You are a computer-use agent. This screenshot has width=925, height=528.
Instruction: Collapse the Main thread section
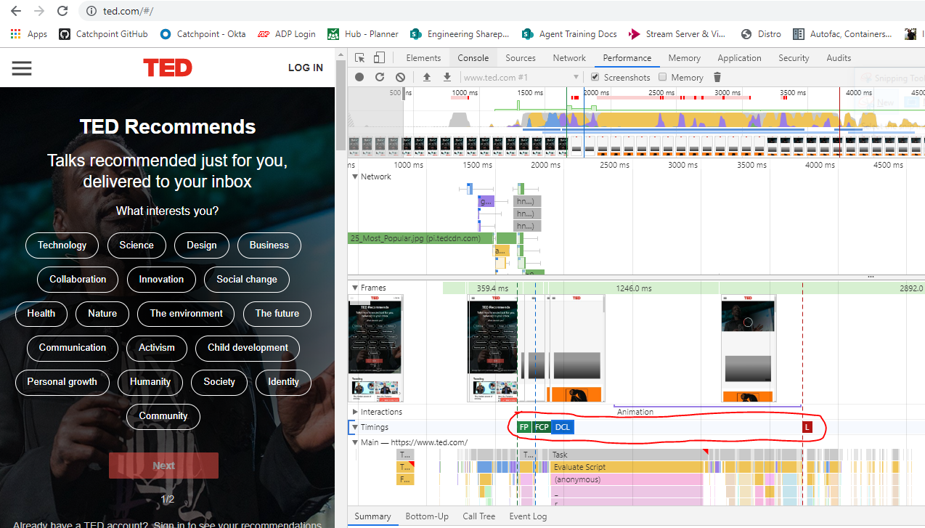tap(355, 442)
